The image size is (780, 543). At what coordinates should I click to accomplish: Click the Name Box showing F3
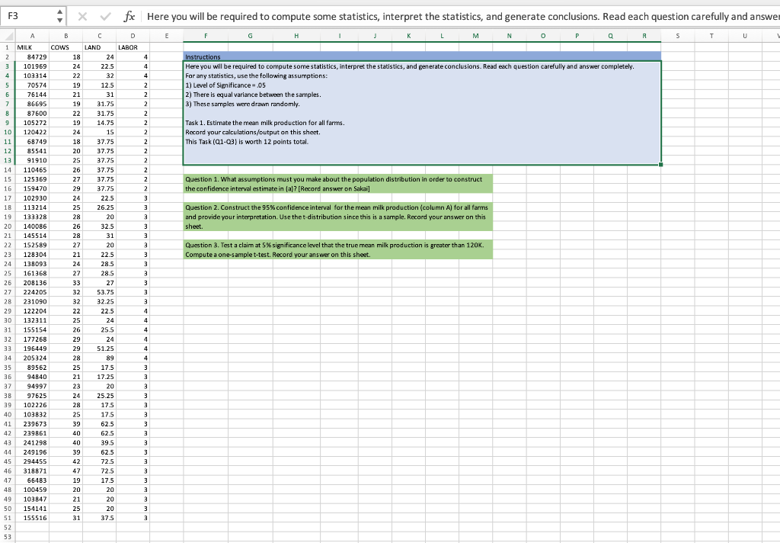pyautogui.click(x=27, y=16)
